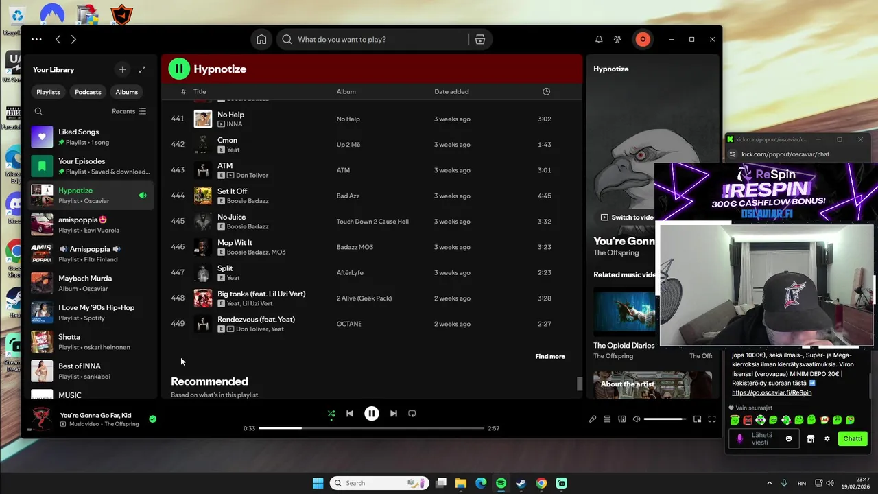Filter the library by Playlists

[48, 92]
